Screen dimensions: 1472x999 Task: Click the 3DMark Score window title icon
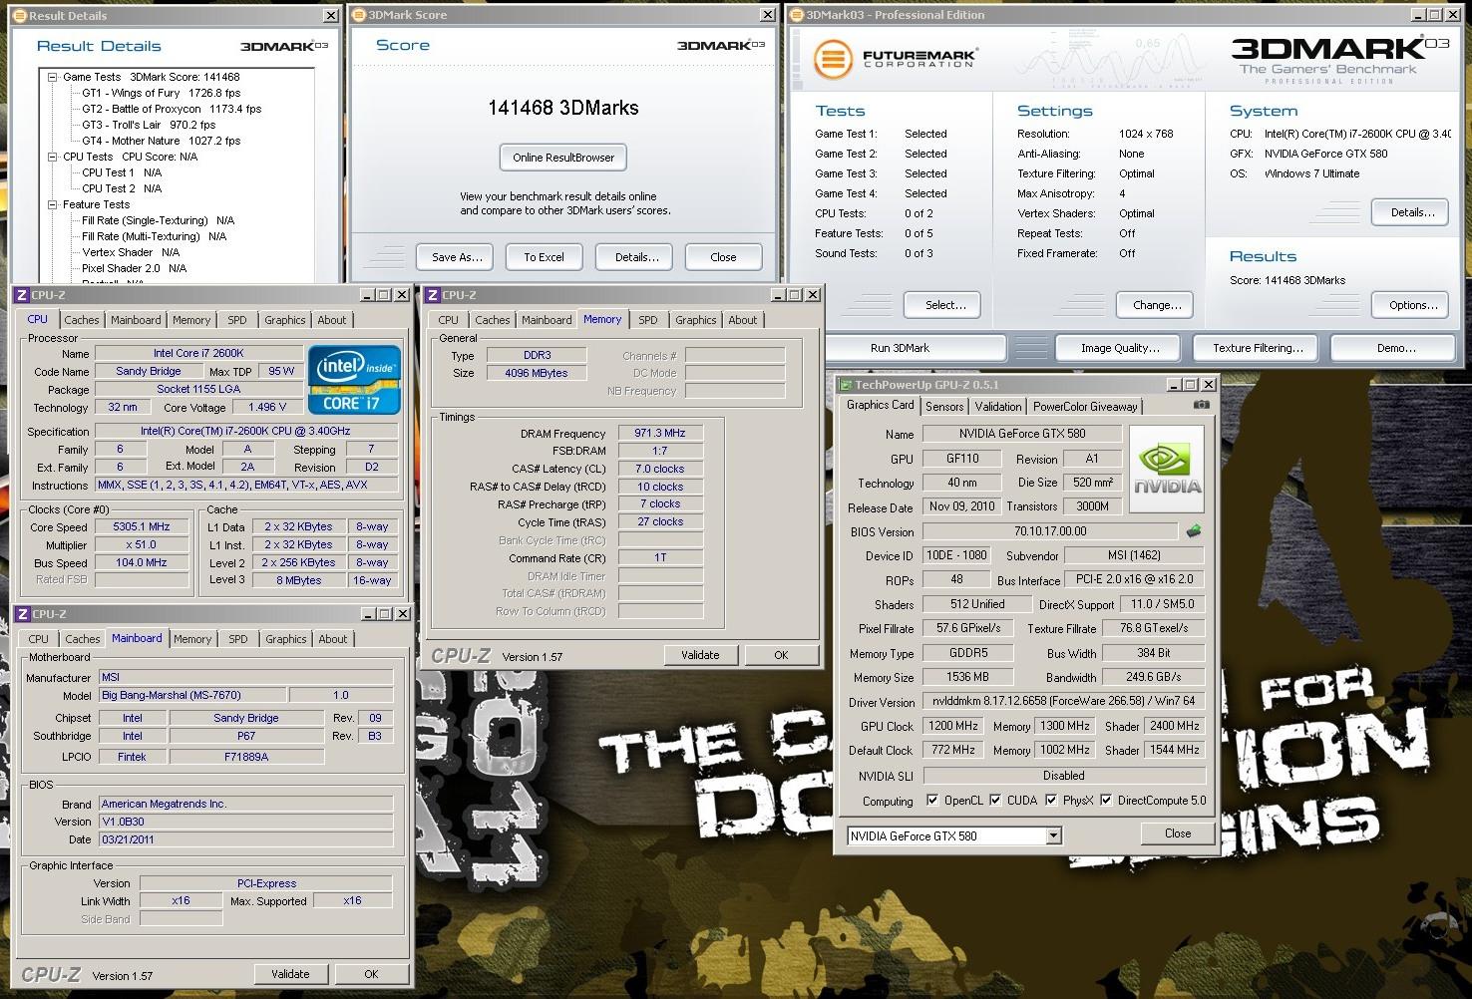[x=359, y=15]
